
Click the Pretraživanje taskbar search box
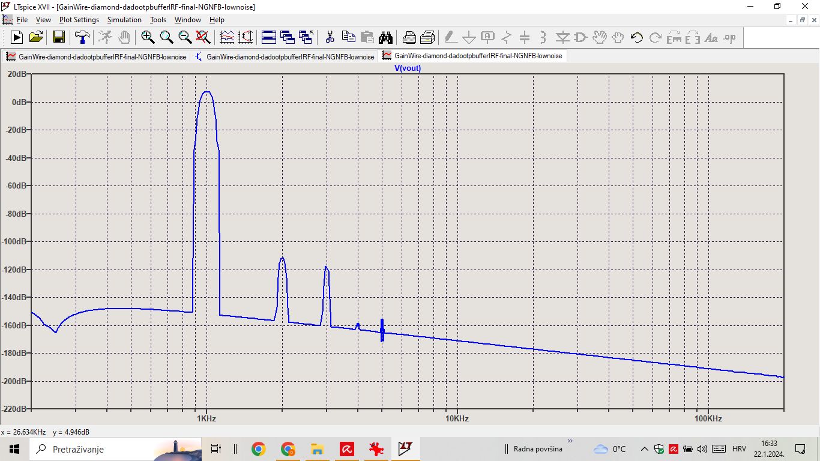[115, 449]
